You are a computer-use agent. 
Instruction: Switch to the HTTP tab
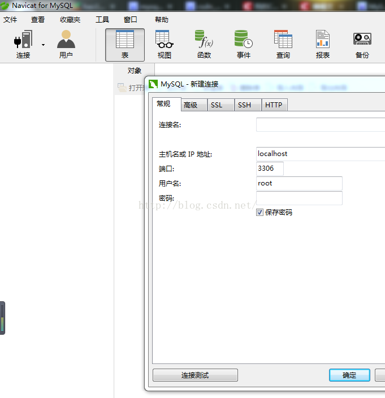(274, 105)
